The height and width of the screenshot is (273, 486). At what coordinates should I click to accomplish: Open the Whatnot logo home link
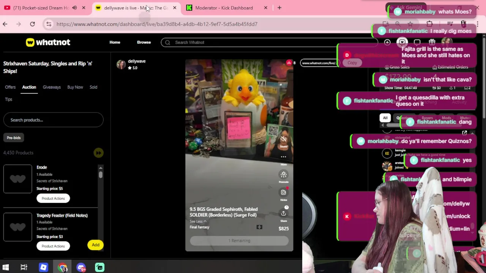tap(48, 42)
